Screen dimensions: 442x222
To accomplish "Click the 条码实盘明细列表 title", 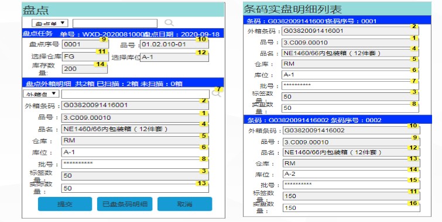I will [x=293, y=9].
